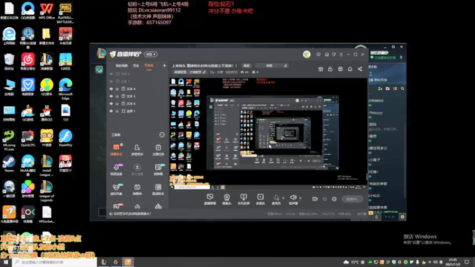Open the taskbar notification center

tap(467, 262)
